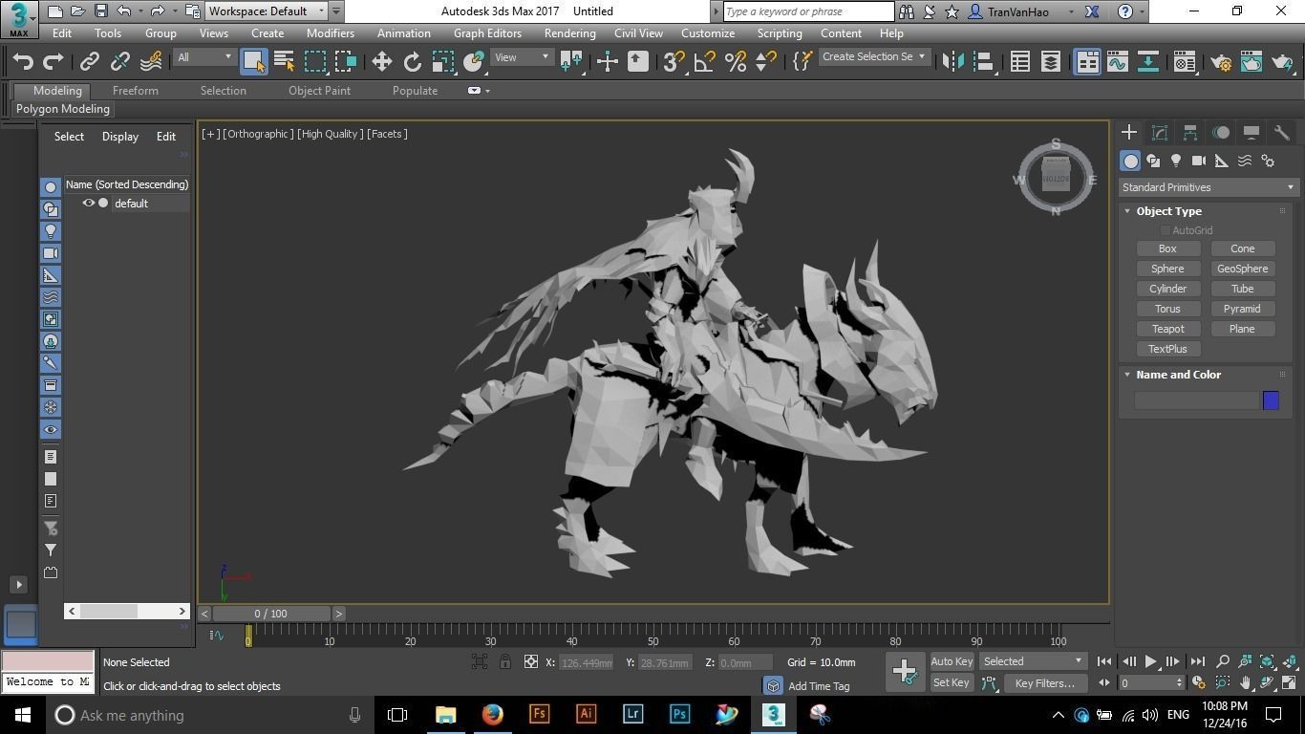Click the time slider showing 0 / 100

tap(271, 614)
